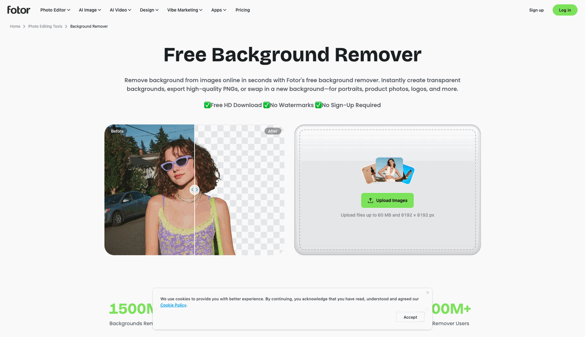Click the Fotor logo
The width and height of the screenshot is (585, 337).
point(19,10)
